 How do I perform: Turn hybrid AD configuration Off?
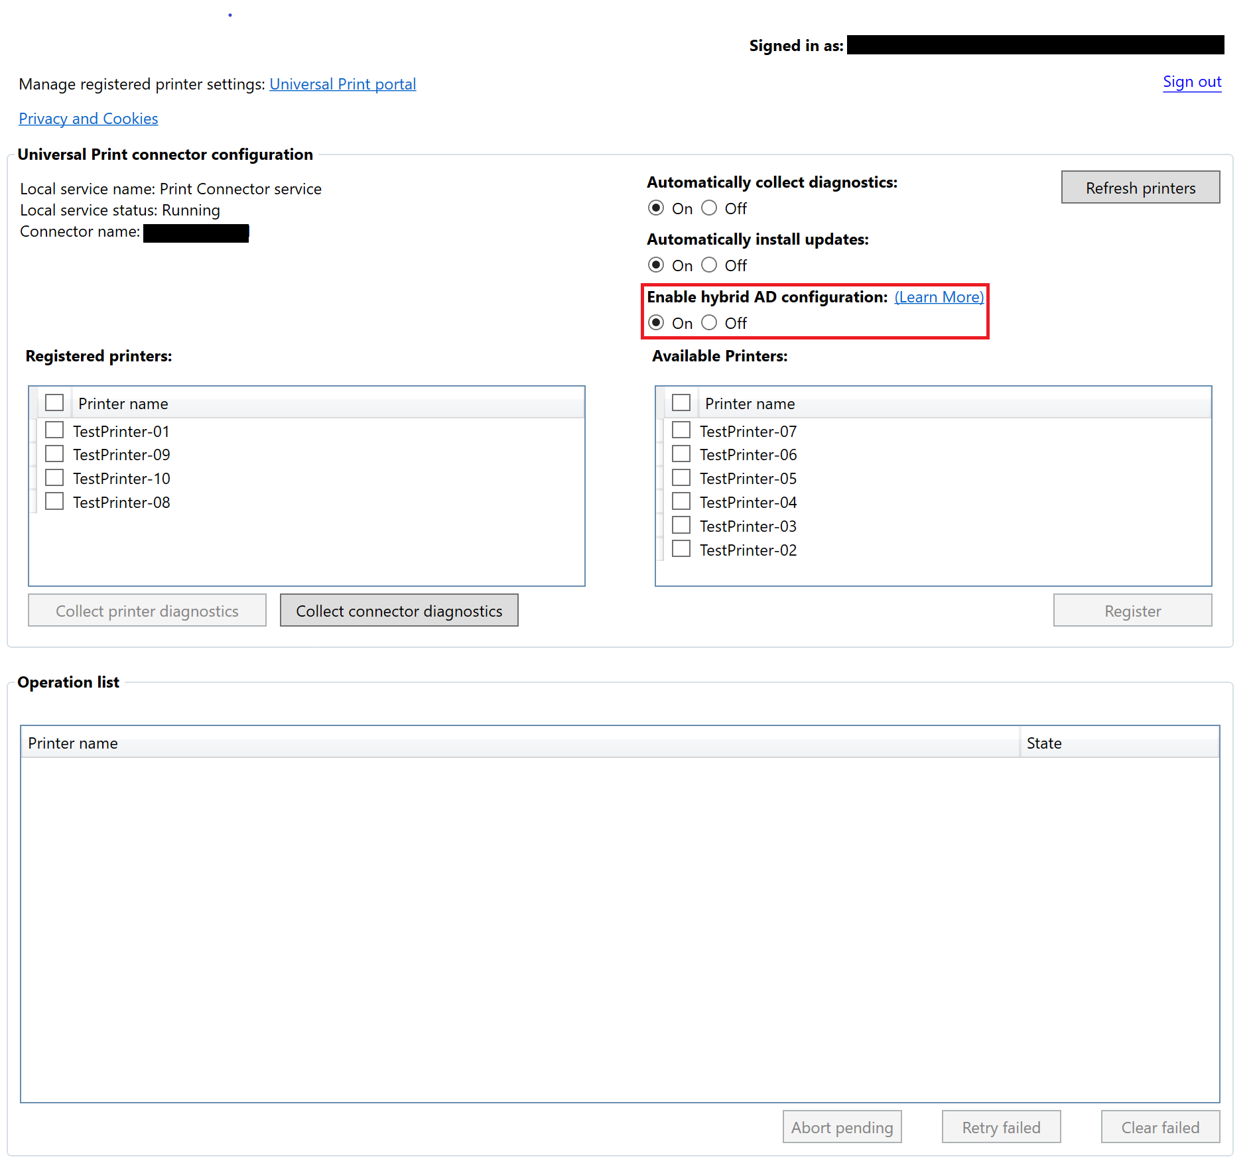pyautogui.click(x=709, y=323)
